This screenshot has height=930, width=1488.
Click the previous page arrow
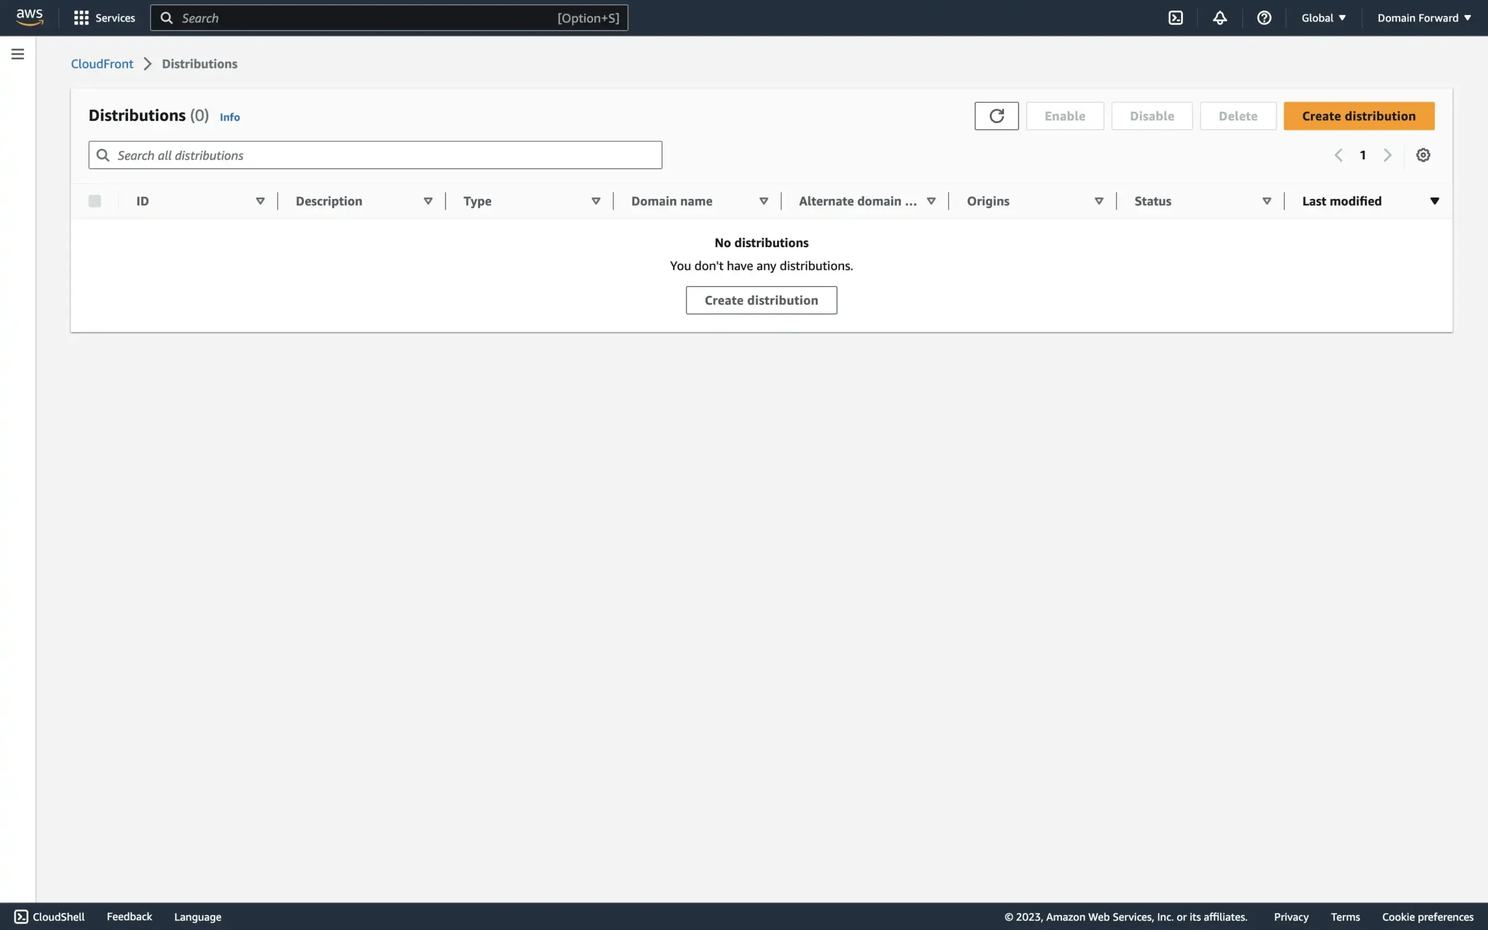[1338, 155]
